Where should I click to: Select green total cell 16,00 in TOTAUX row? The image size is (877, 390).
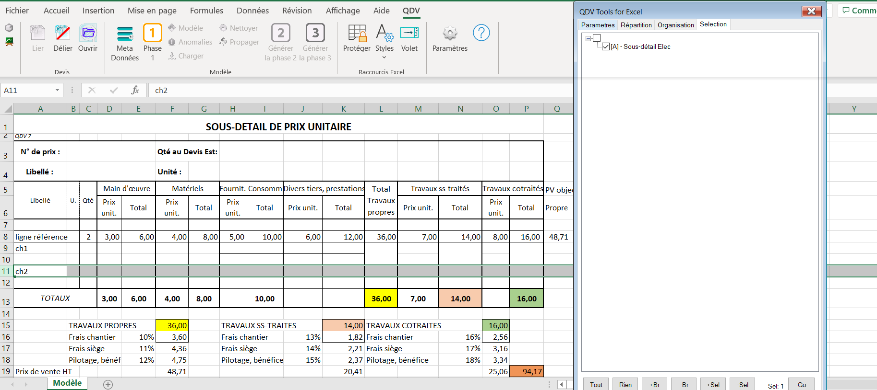[x=527, y=298]
